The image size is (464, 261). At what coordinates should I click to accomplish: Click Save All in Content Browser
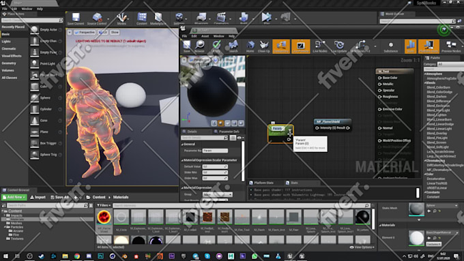[59, 197]
